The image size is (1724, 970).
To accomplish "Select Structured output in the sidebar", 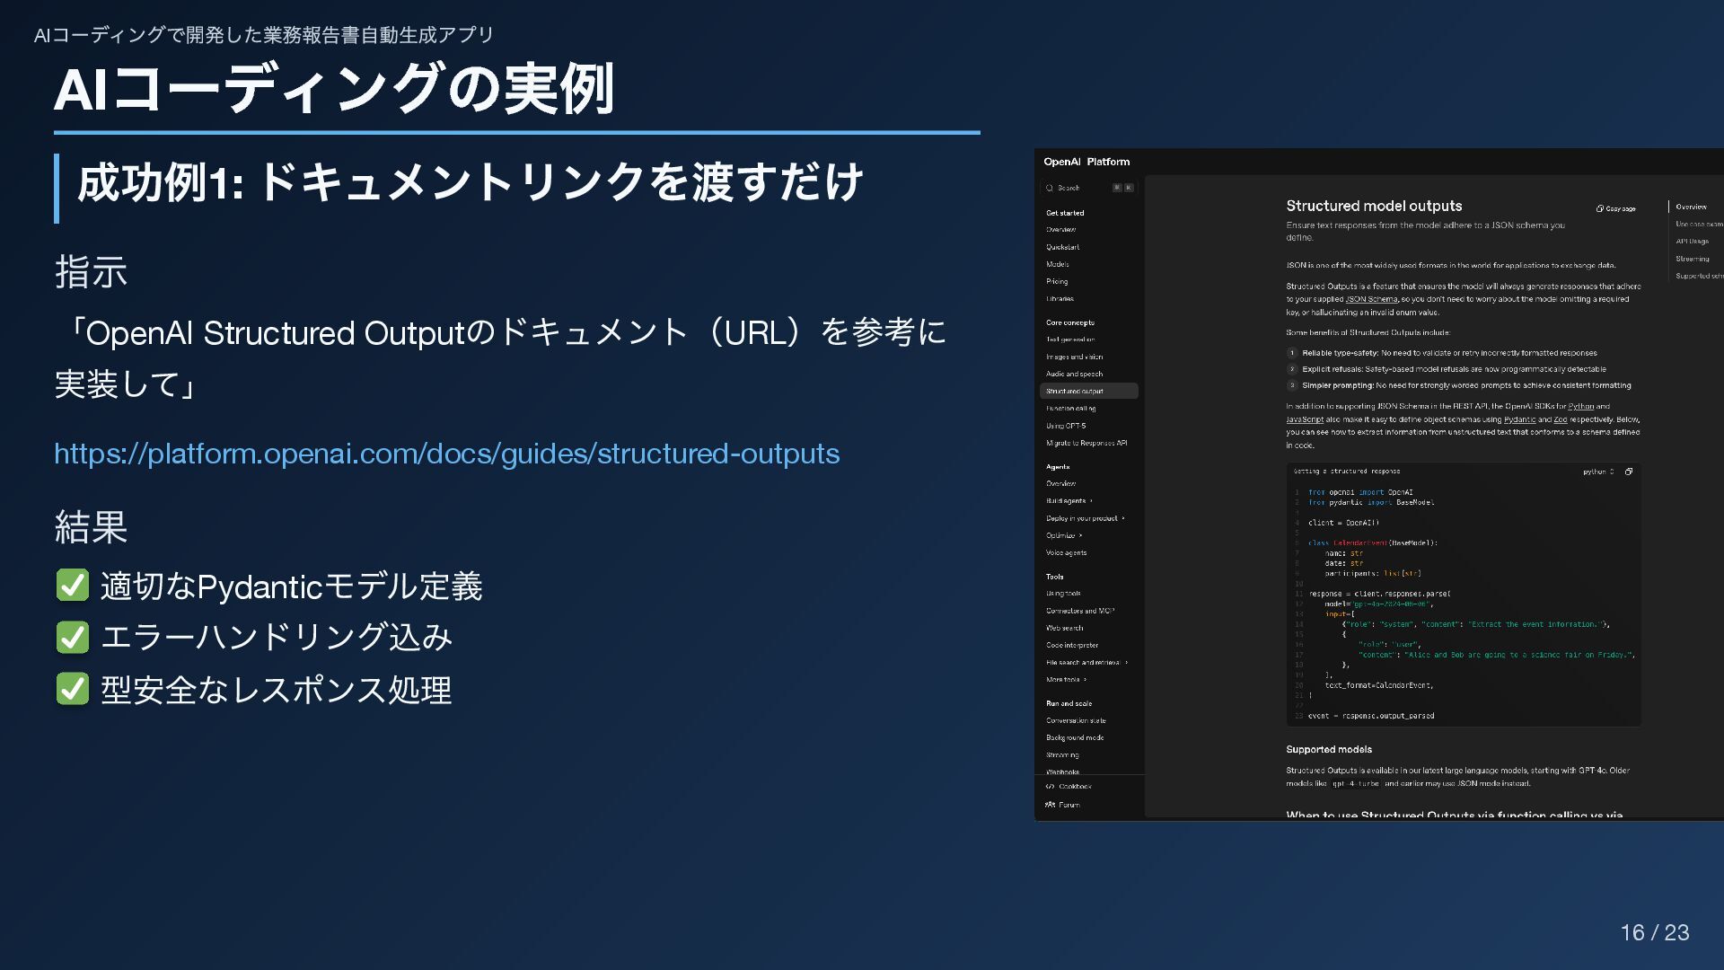I will (1075, 392).
